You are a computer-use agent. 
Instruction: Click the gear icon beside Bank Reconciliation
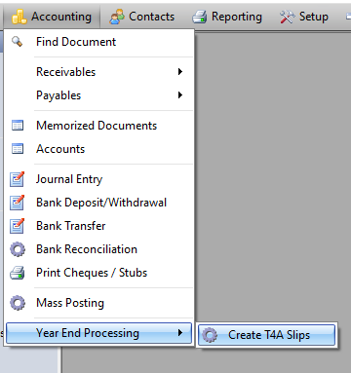point(18,249)
